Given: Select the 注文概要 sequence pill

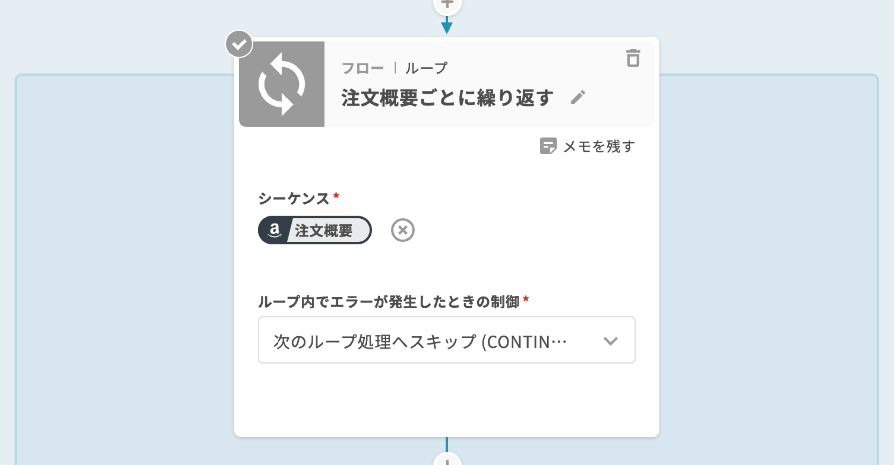Looking at the screenshot, I should (324, 230).
